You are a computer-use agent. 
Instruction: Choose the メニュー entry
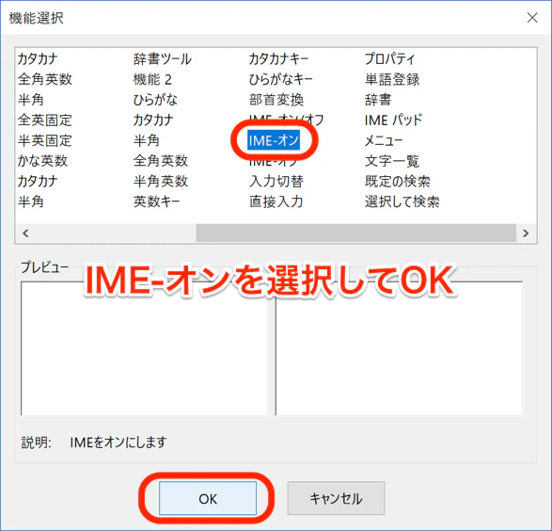pos(384,140)
